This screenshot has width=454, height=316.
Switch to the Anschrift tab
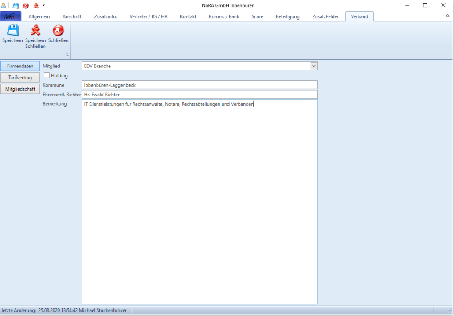(x=72, y=16)
